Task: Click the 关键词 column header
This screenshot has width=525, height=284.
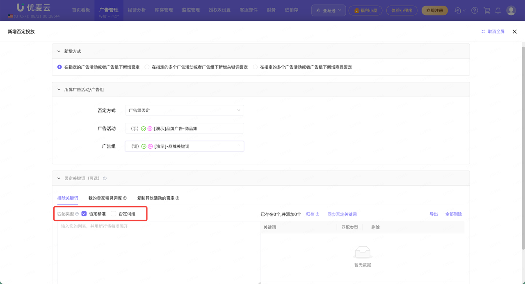Action: coord(269,227)
